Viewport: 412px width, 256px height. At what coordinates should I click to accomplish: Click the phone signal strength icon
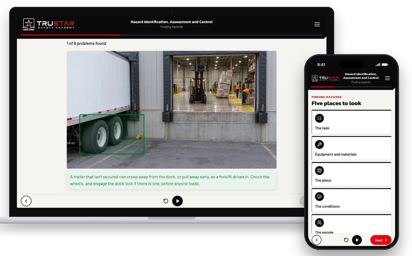[378, 65]
